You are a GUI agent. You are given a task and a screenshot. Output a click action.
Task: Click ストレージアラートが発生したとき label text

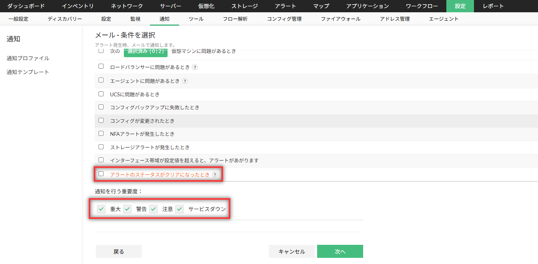[150, 147]
